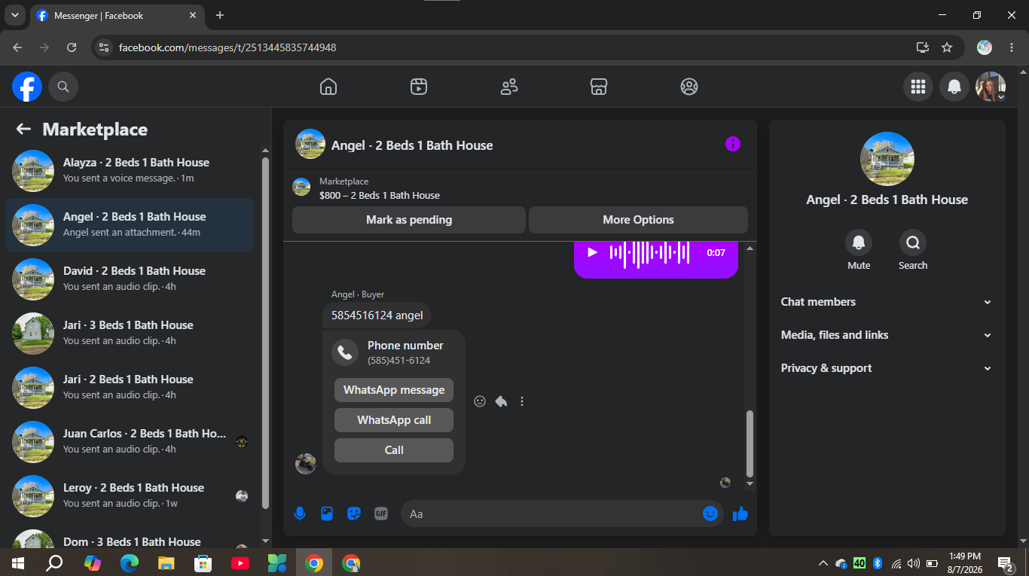Open the Windows Start menu
Viewport: 1029px width, 576px height.
(x=18, y=562)
